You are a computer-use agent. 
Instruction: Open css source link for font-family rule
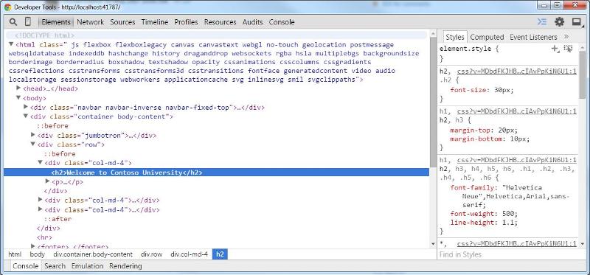click(x=517, y=160)
